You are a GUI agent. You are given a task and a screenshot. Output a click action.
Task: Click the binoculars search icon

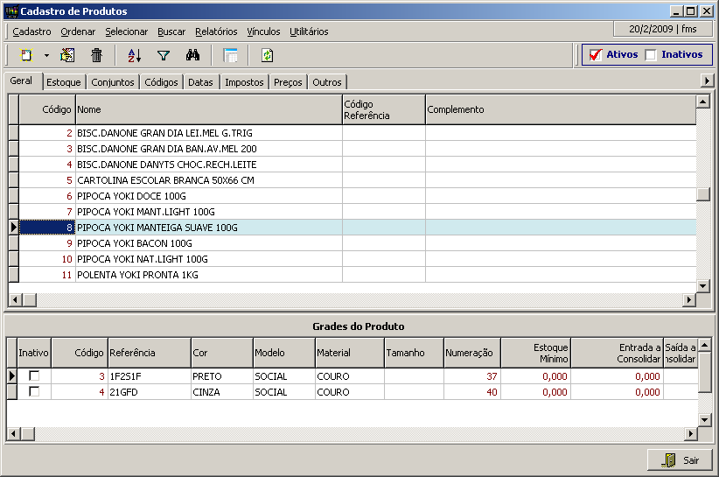193,55
